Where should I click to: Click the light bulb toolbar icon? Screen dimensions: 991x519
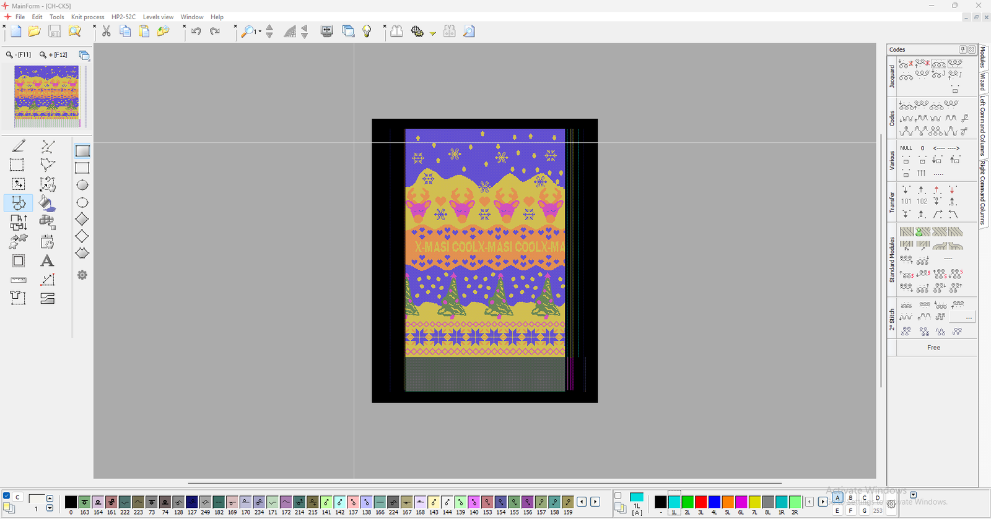[x=367, y=32]
